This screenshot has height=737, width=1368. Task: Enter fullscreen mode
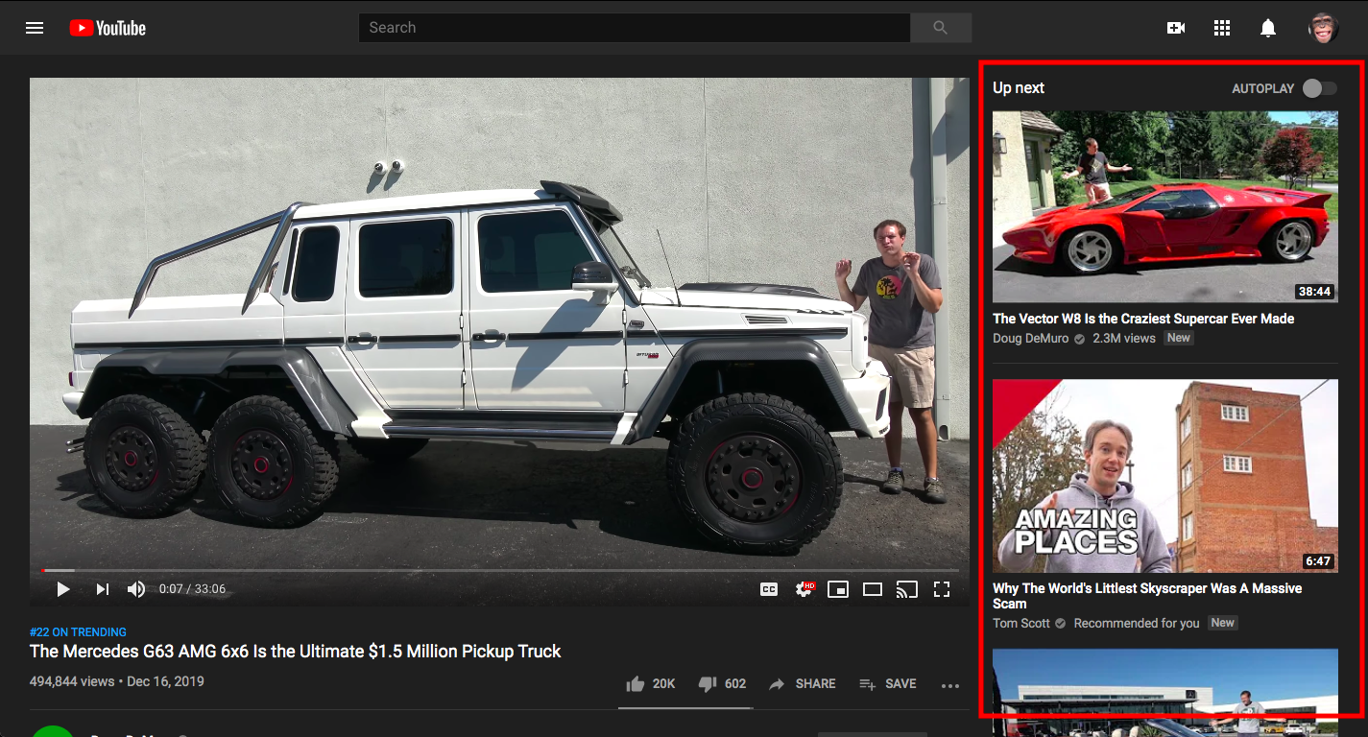click(x=942, y=588)
